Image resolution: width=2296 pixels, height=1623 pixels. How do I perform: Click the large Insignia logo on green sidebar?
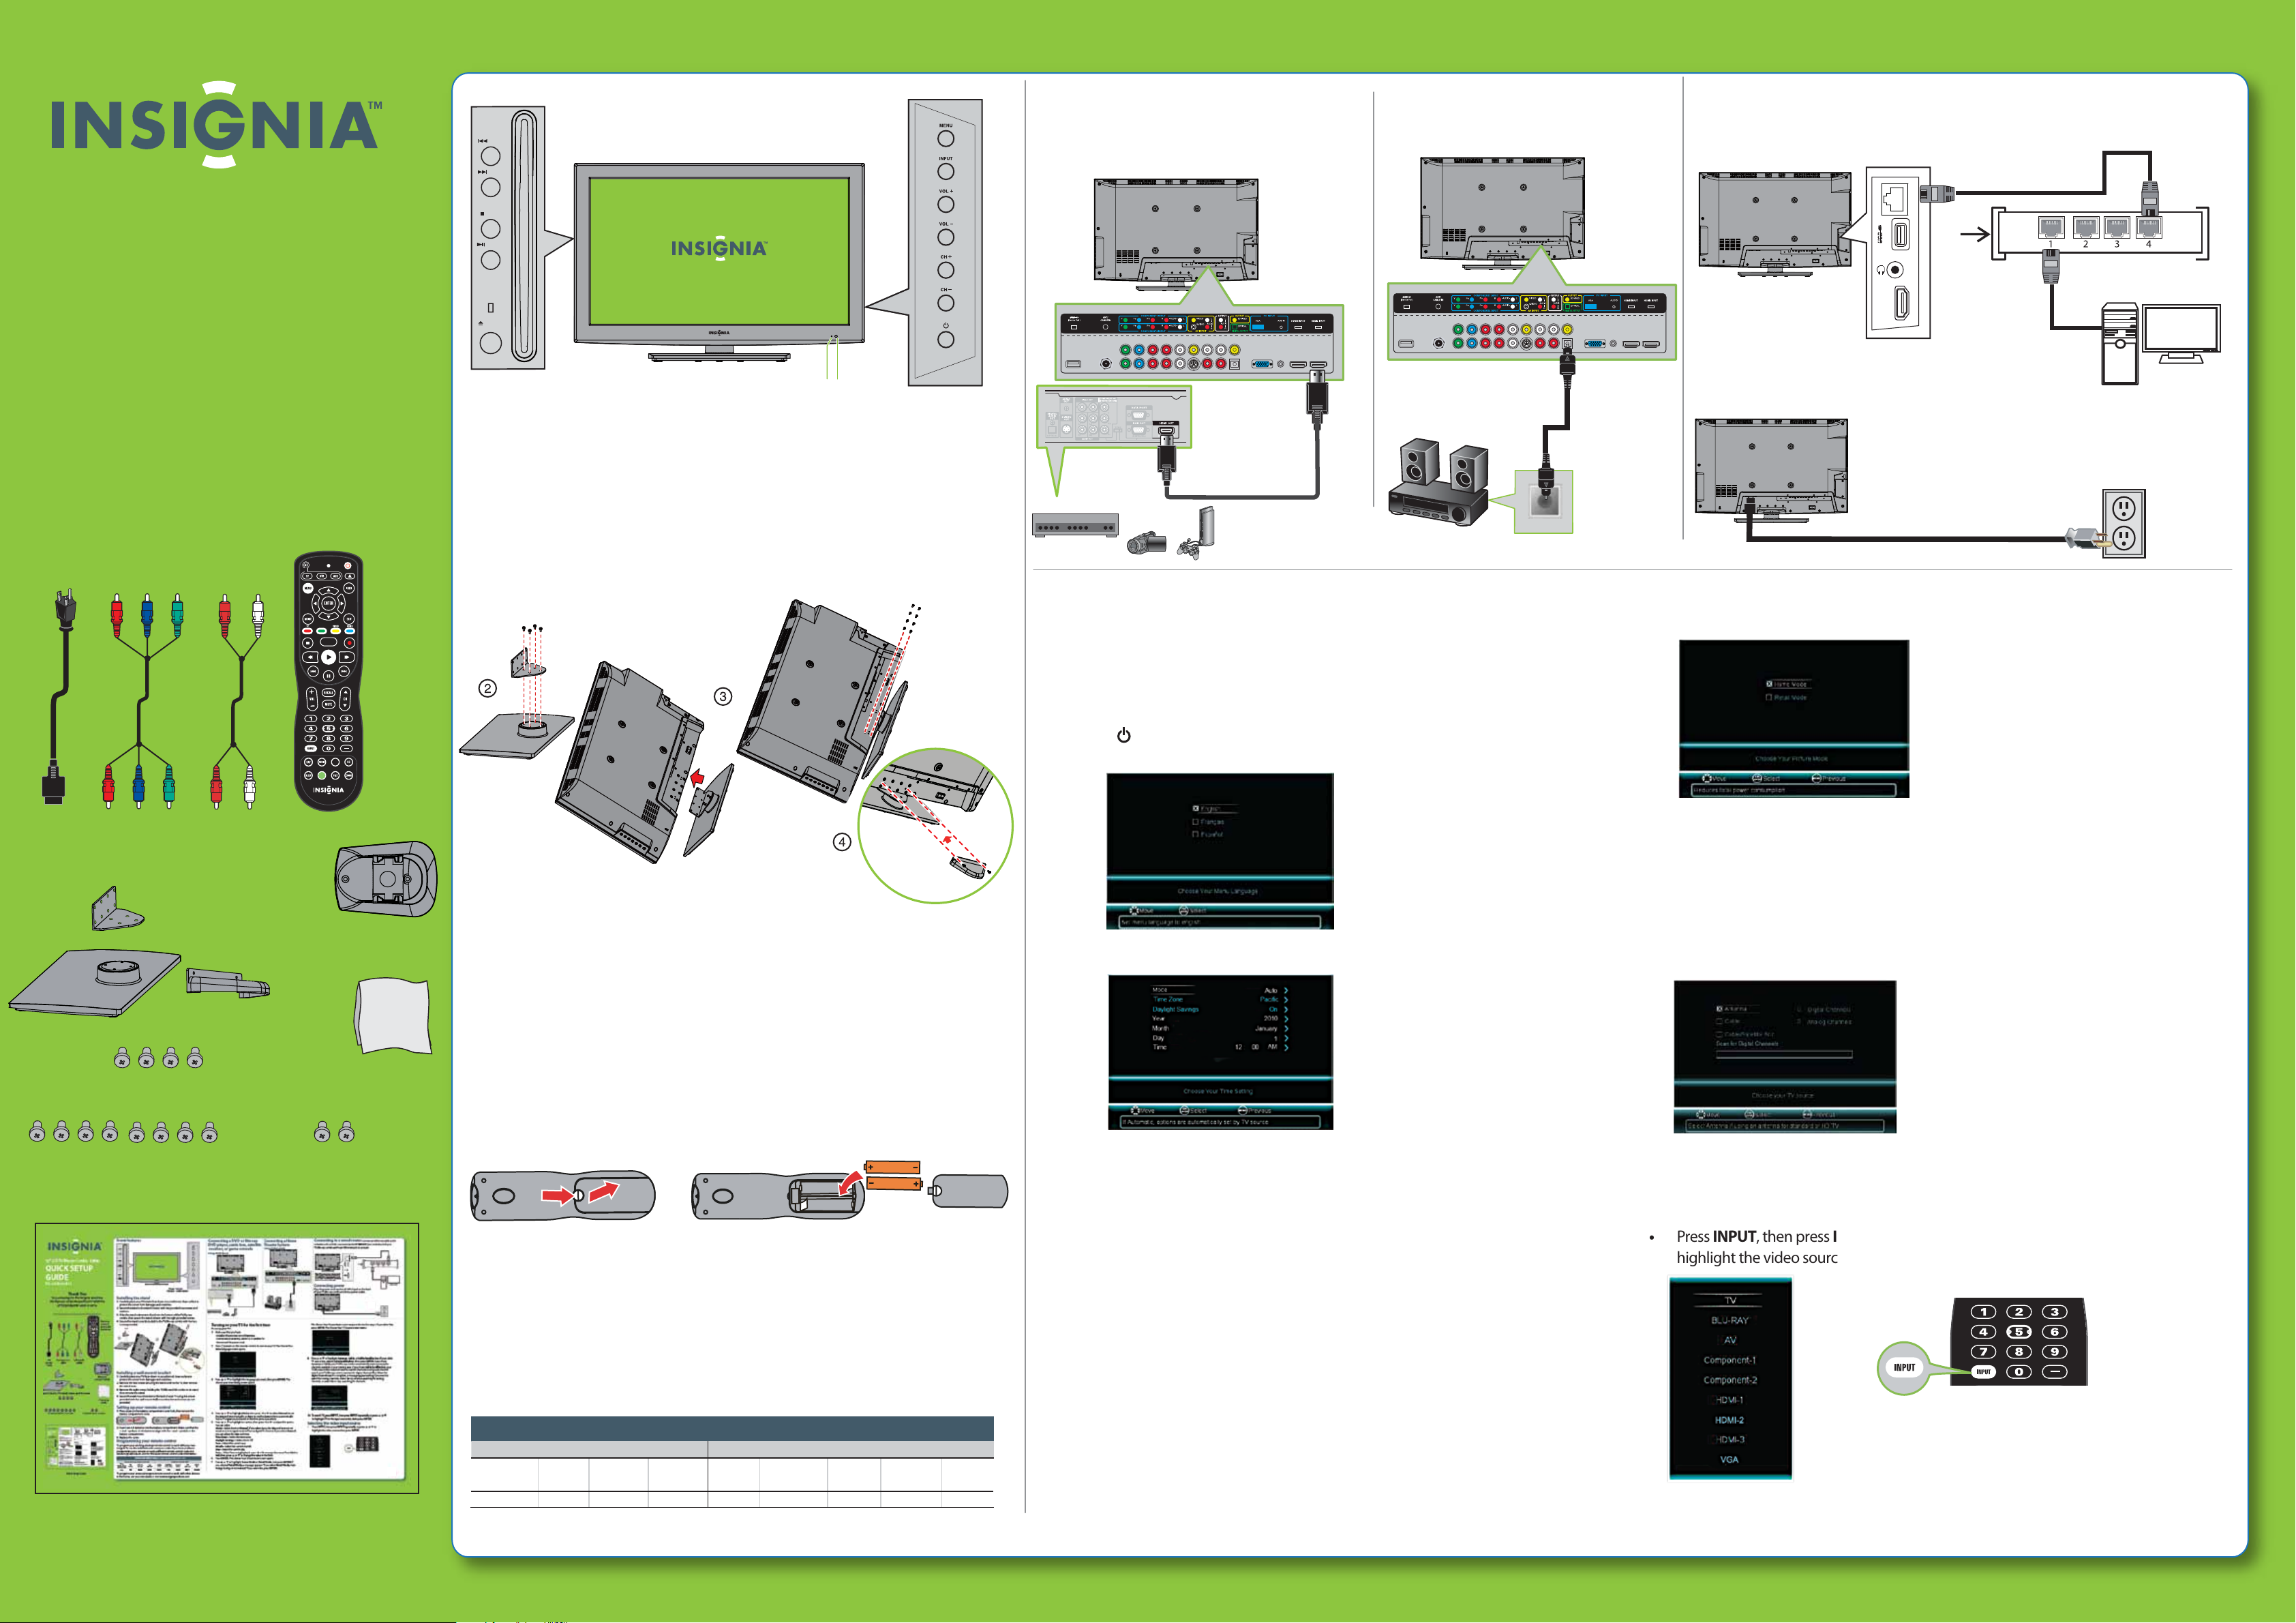tap(216, 124)
